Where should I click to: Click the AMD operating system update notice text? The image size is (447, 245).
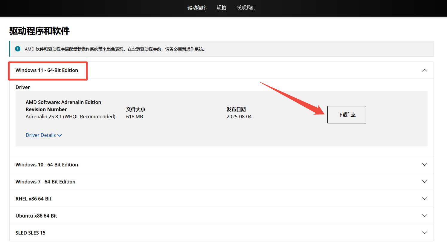[x=115, y=49]
